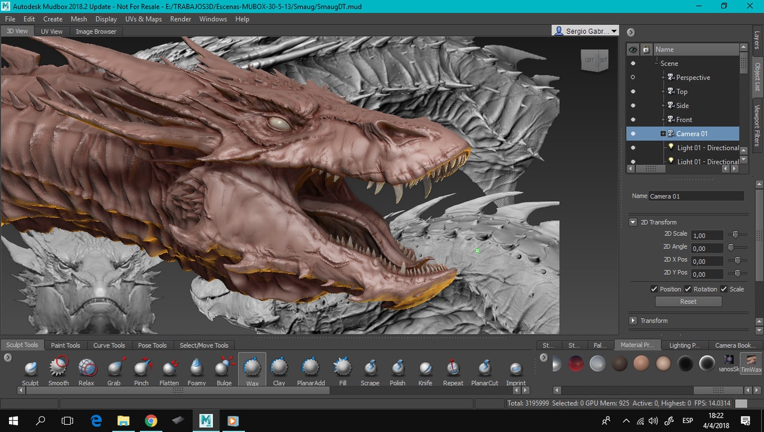Collapse the 2D Transform section
The width and height of the screenshot is (764, 432).
click(x=633, y=222)
